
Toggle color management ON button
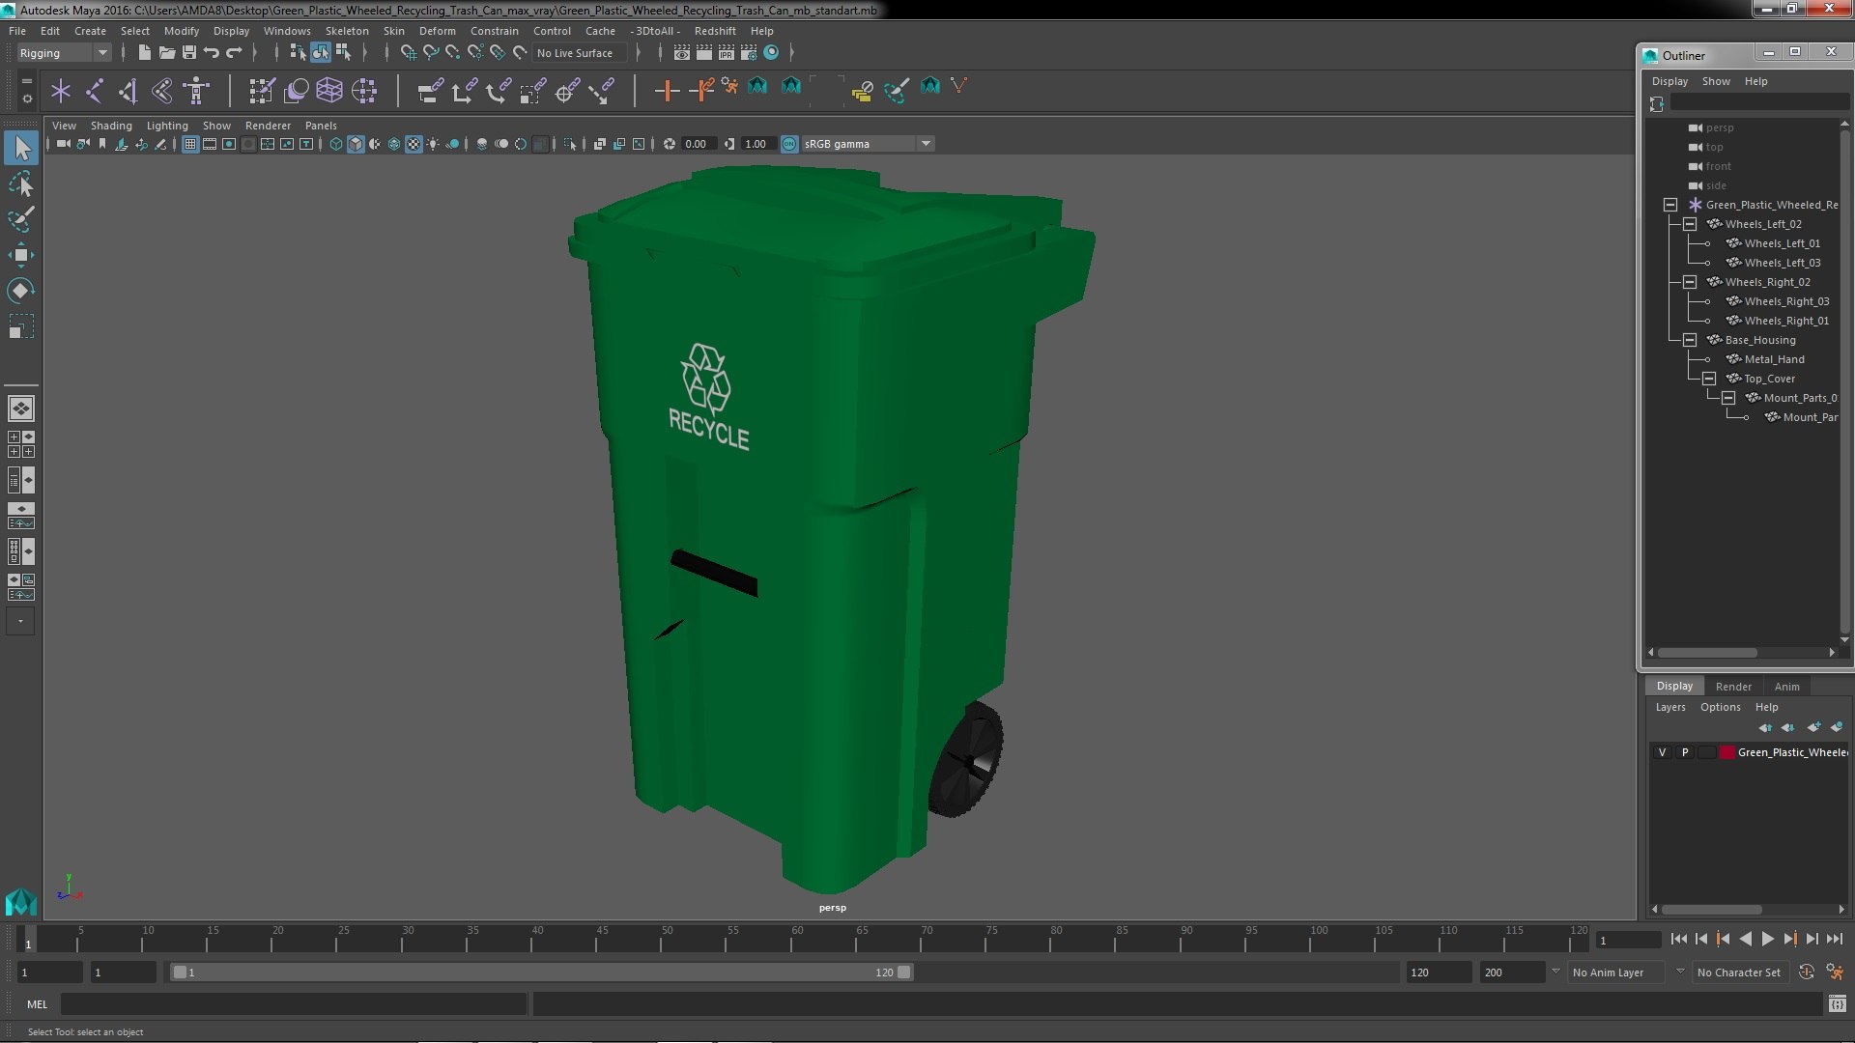tap(789, 144)
